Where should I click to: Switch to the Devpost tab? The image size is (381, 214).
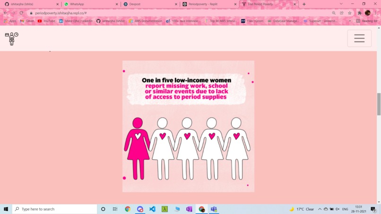(x=150, y=4)
